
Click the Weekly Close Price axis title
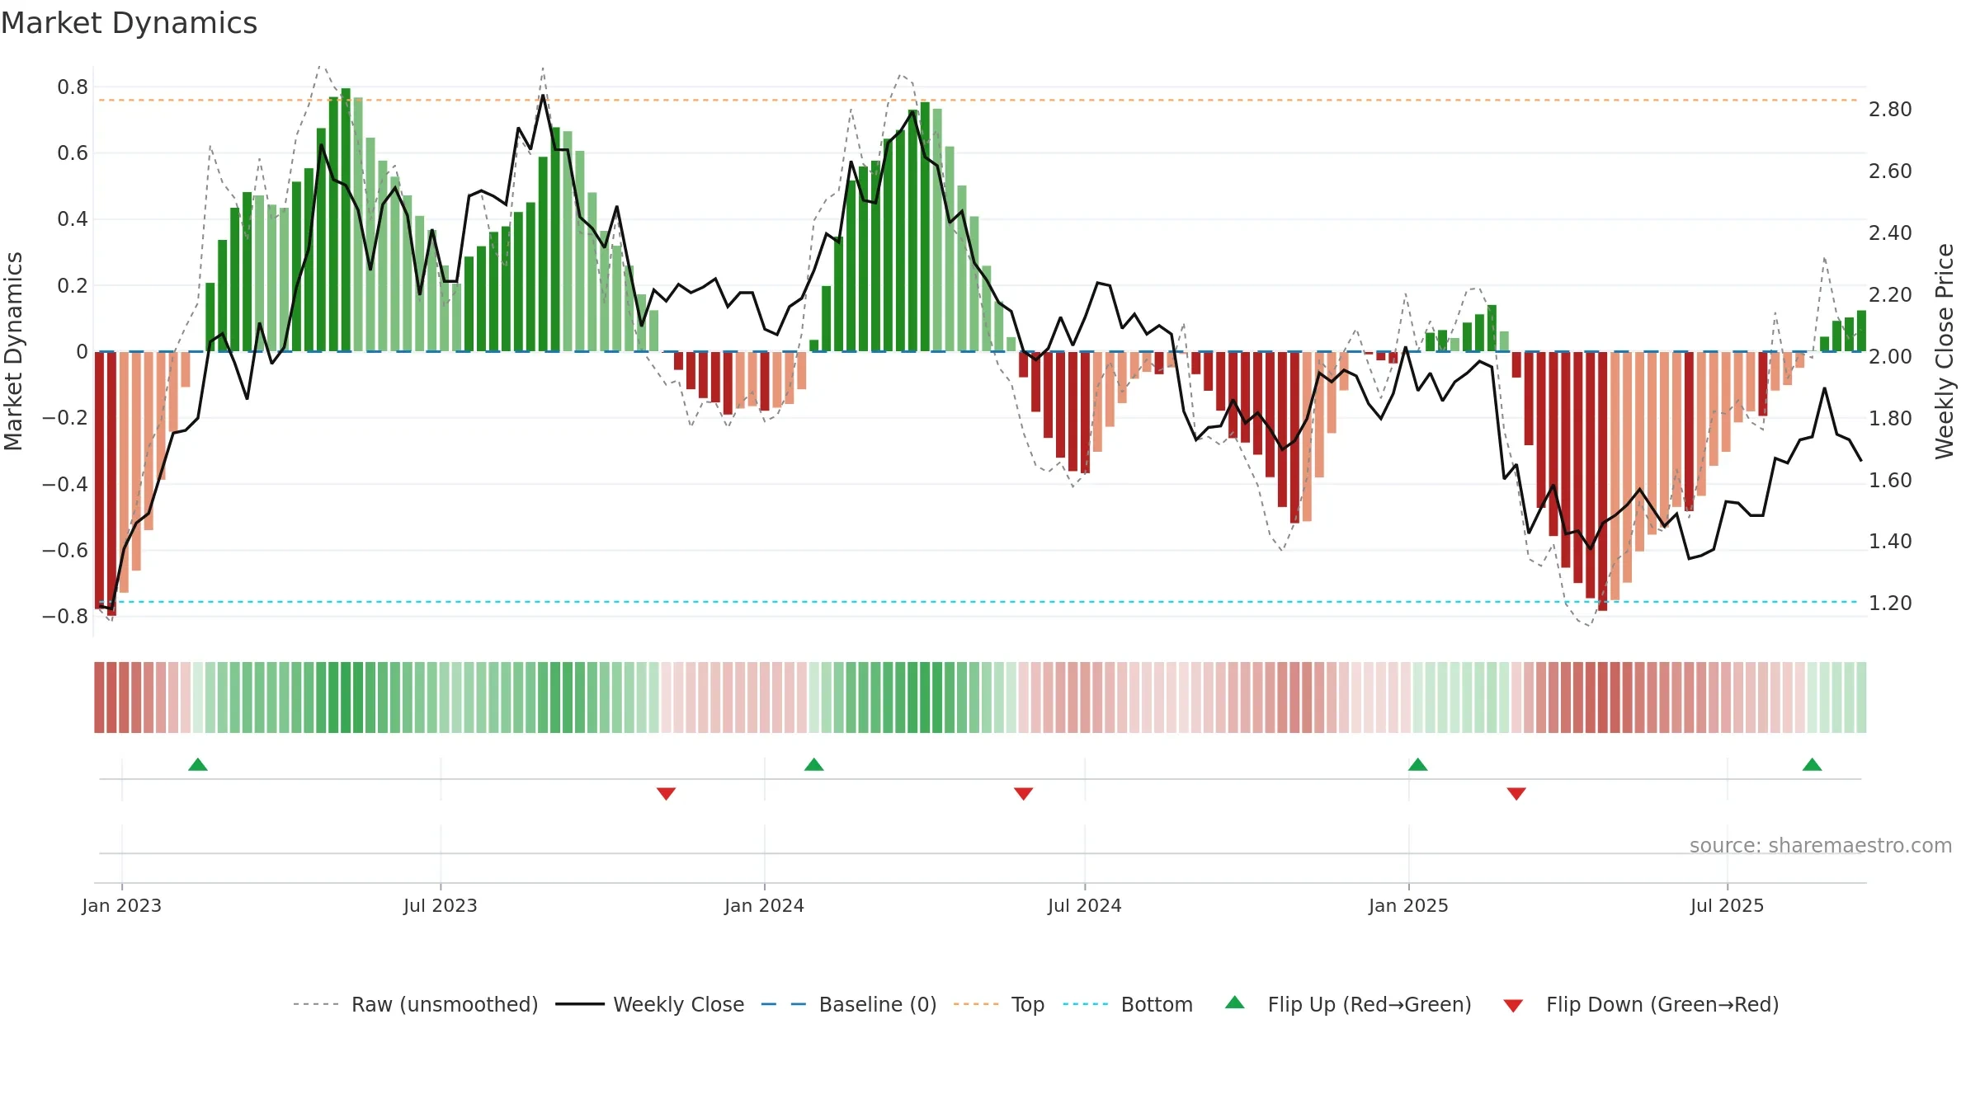pyautogui.click(x=1945, y=351)
